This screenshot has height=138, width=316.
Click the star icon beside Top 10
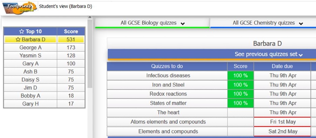[x=22, y=32]
